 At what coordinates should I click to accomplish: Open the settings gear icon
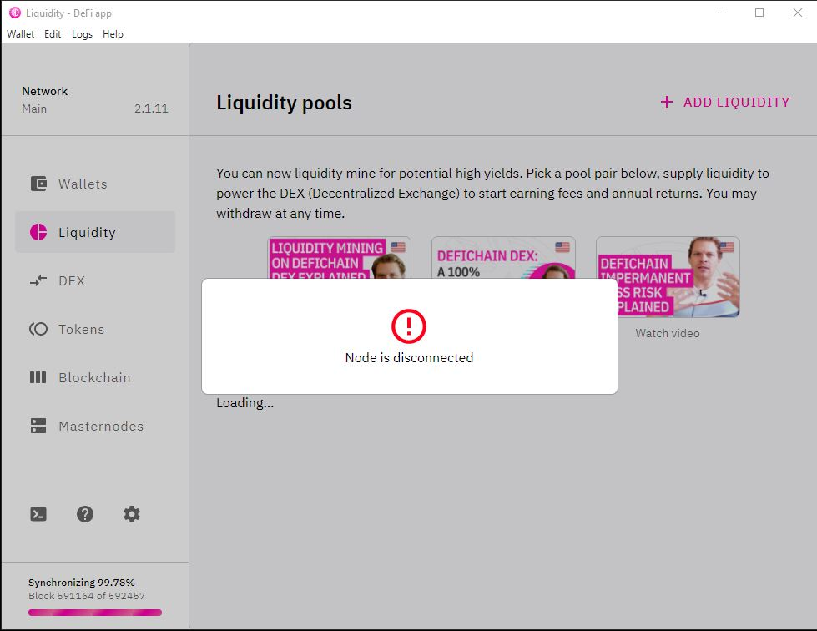click(132, 514)
